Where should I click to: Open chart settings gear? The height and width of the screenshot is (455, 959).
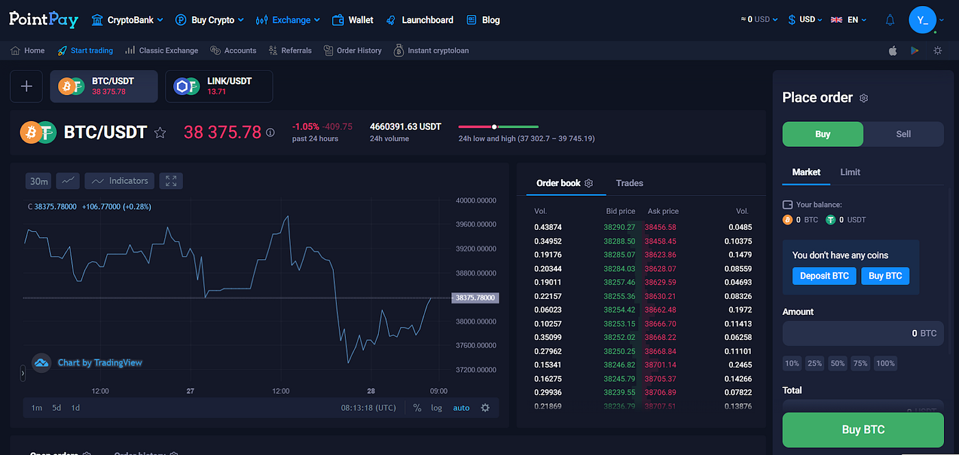pos(485,408)
